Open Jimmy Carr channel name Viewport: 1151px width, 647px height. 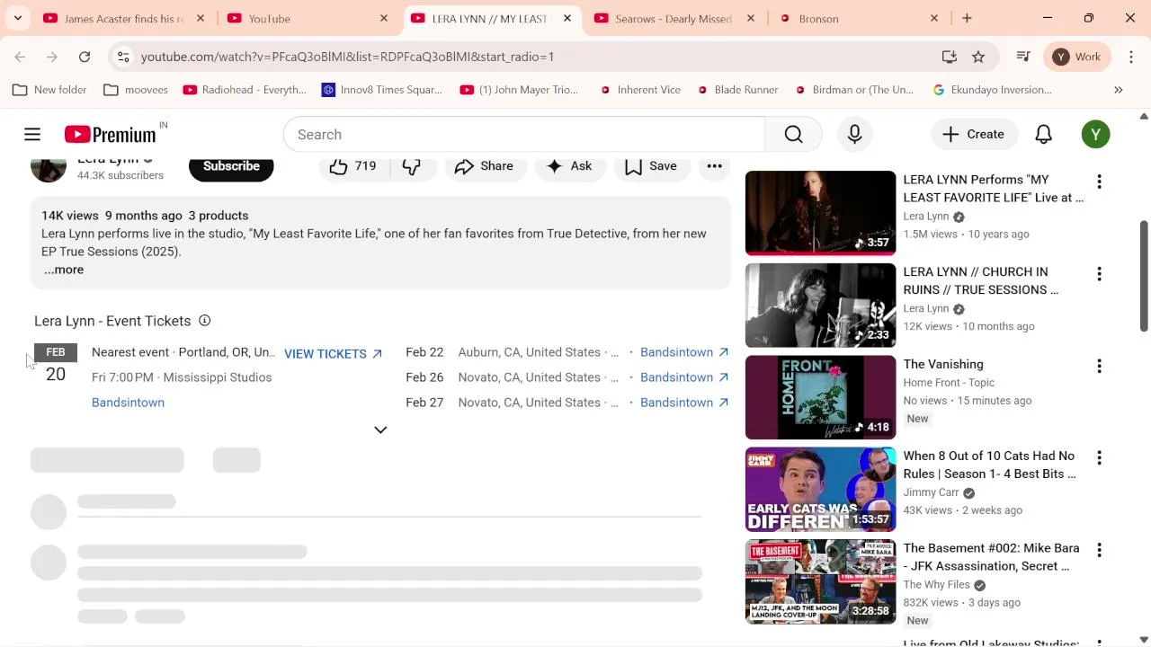click(x=931, y=492)
